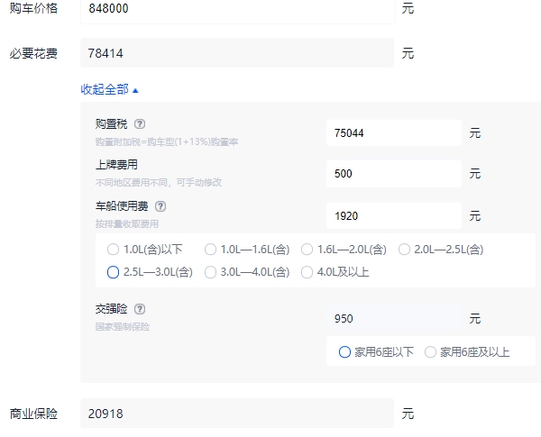Open the 购置税 help question mark icon

(140, 123)
